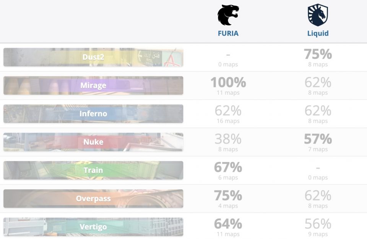Image resolution: width=367 pixels, height=239 pixels.
Task: Click FURIA's 100% Mirage win rate
Action: click(x=228, y=82)
